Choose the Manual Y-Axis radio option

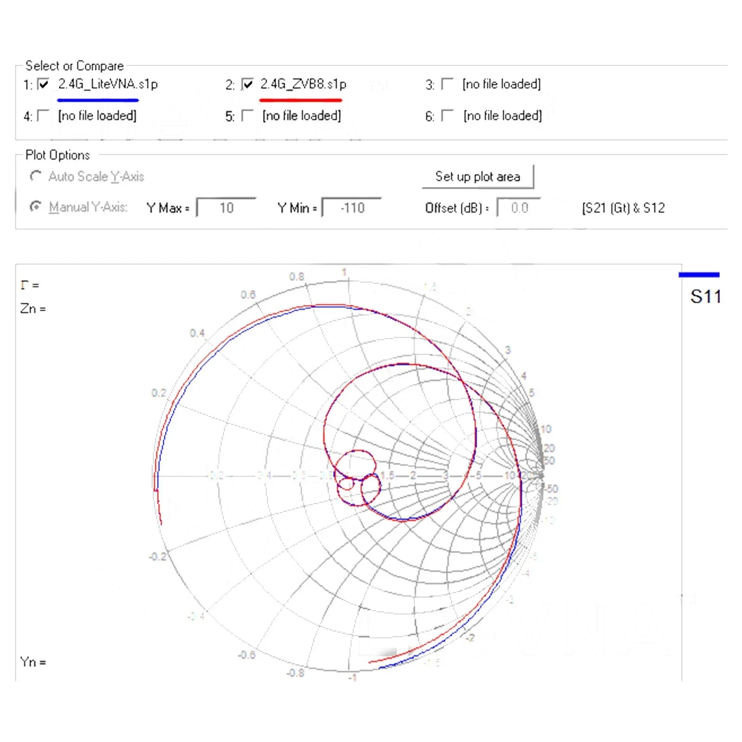pyautogui.click(x=35, y=207)
